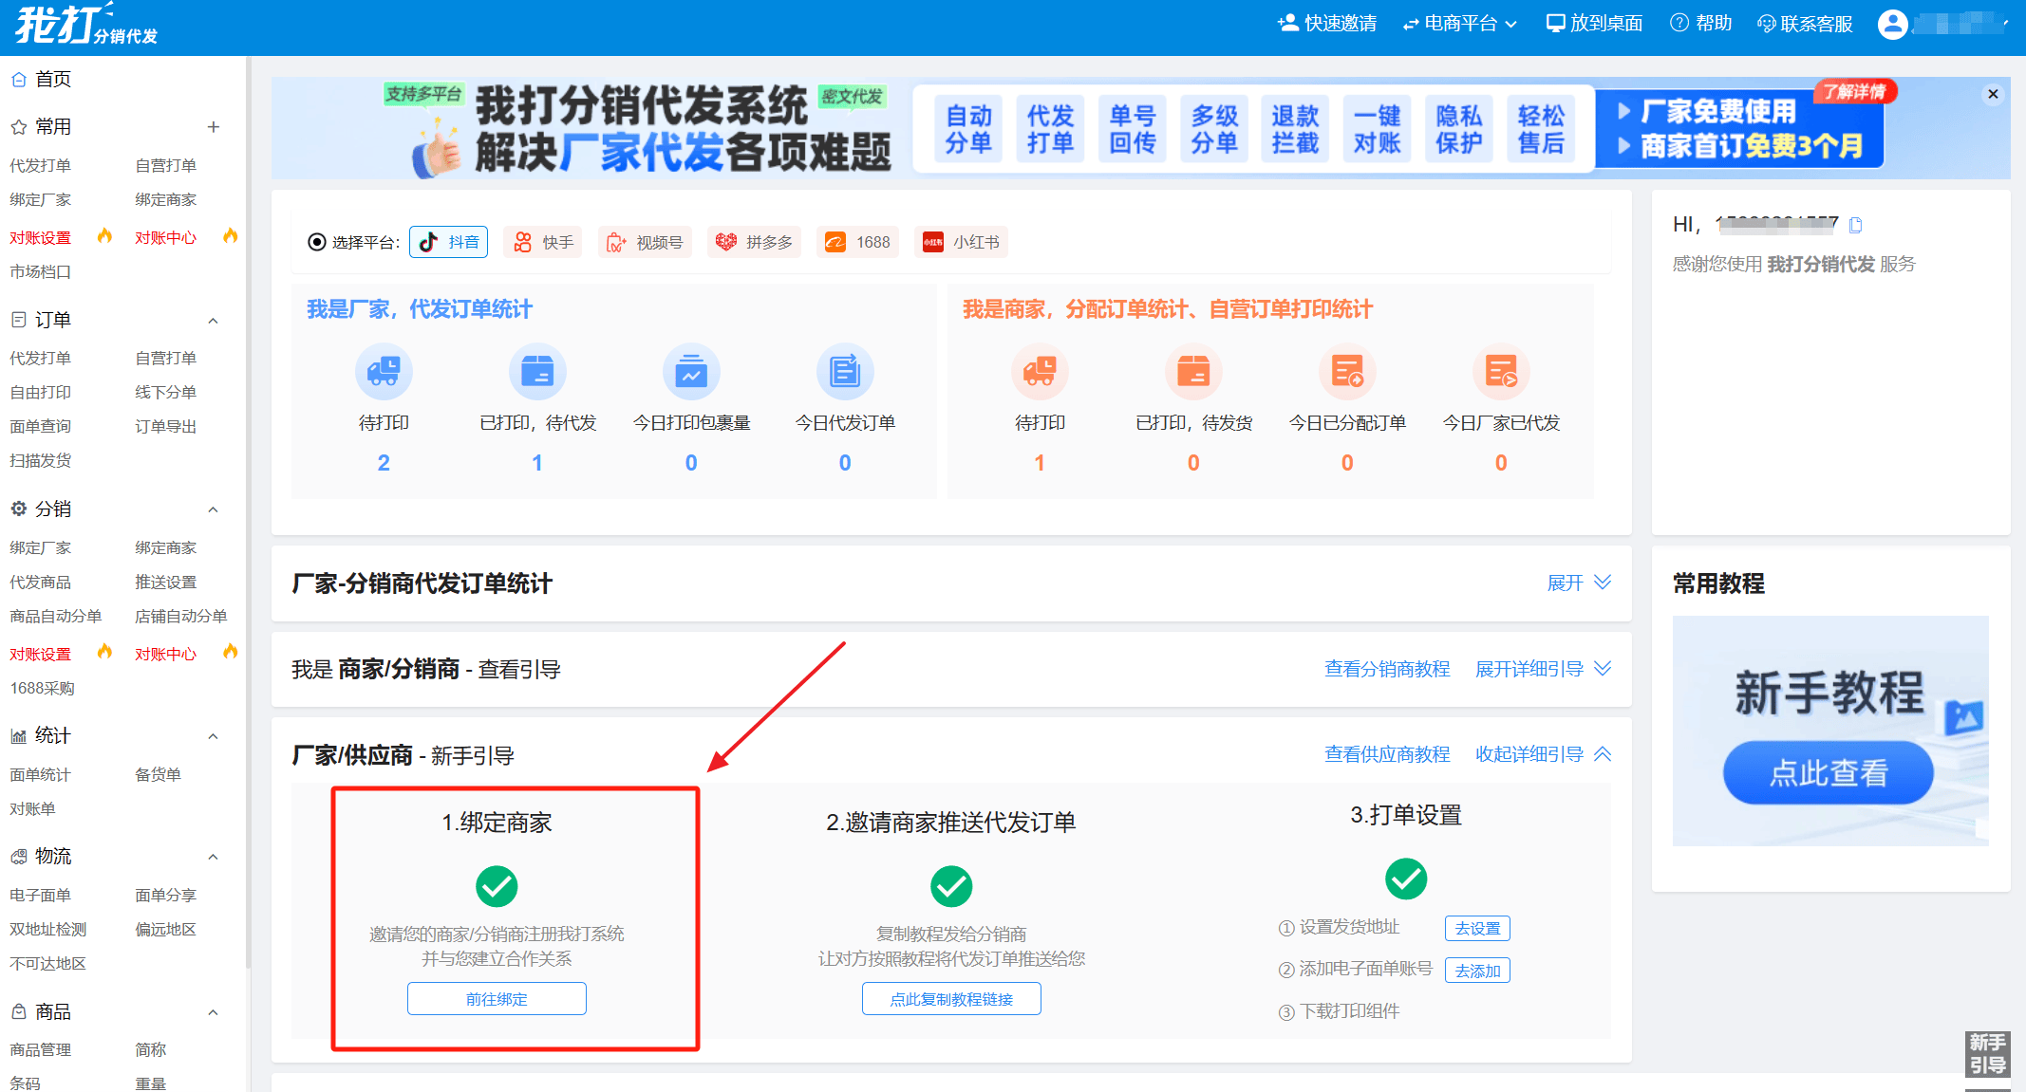Open 查看分销商教程 link
This screenshot has height=1092, width=2026.
tap(1387, 669)
